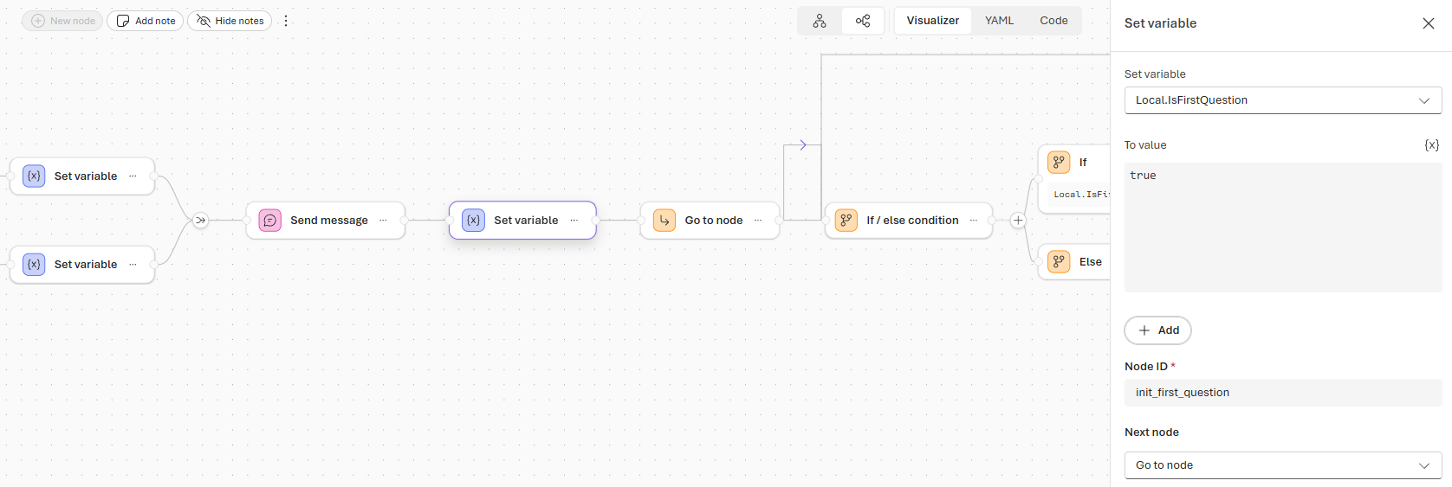
Task: Click the If / else condition branch icon
Action: tap(846, 221)
